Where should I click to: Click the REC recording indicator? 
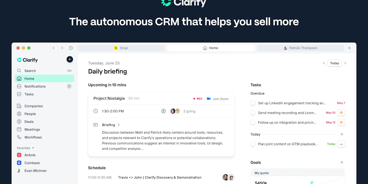(x=198, y=99)
